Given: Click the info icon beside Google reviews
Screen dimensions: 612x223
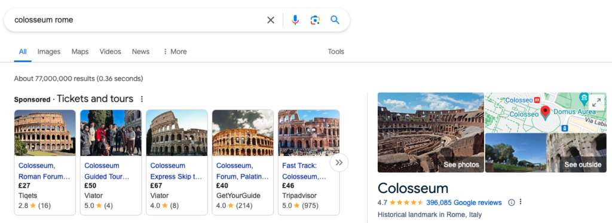Looking at the screenshot, I should click(x=512, y=203).
